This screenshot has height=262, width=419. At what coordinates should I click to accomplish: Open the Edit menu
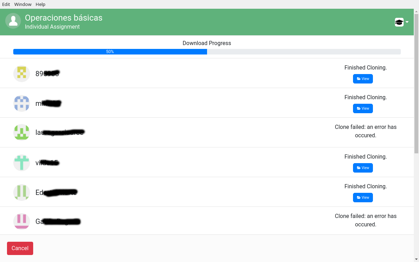(x=6, y=4)
